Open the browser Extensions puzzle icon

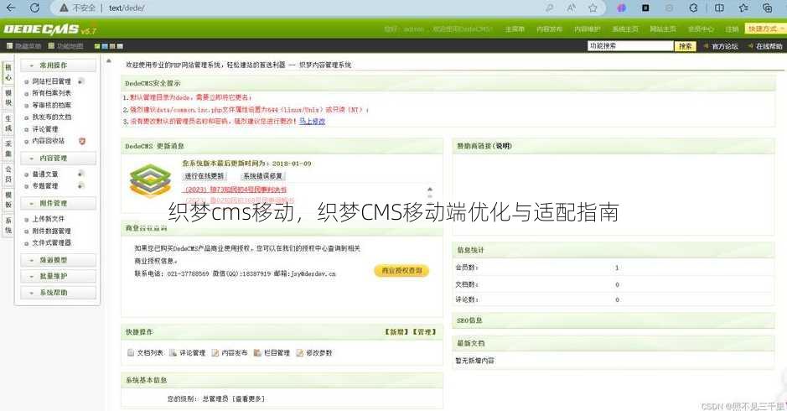click(693, 8)
